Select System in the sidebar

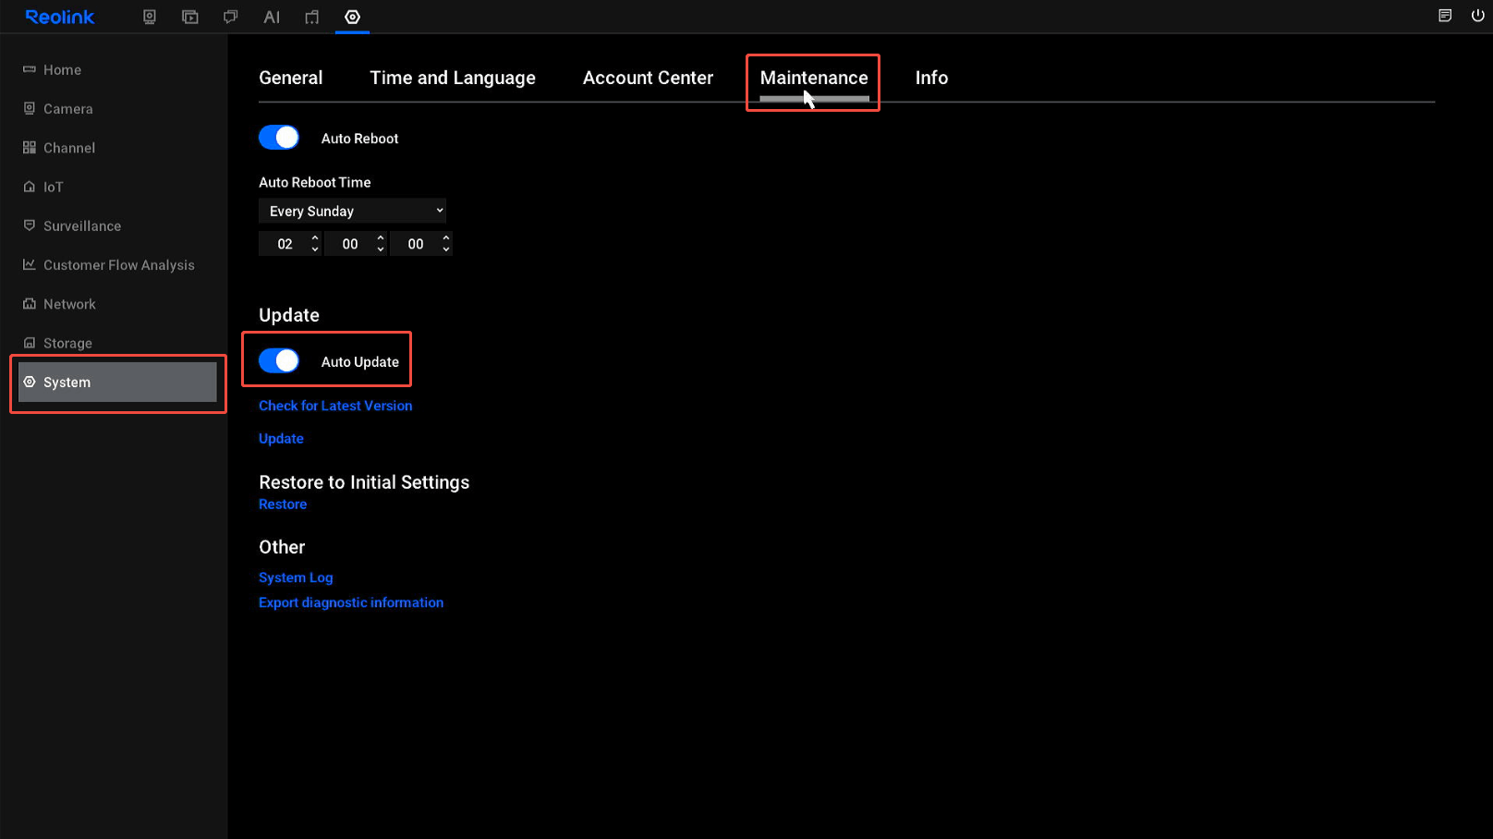(117, 383)
